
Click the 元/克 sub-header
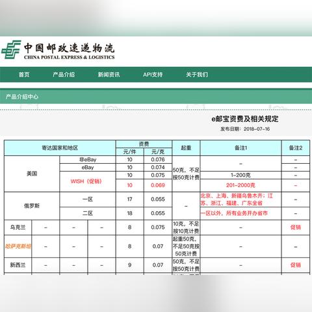click(x=158, y=151)
